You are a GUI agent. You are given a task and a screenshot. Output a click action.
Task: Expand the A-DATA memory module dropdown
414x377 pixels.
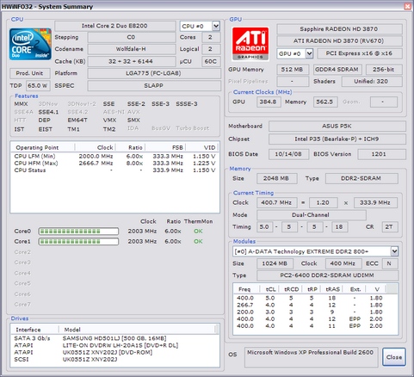[394, 251]
